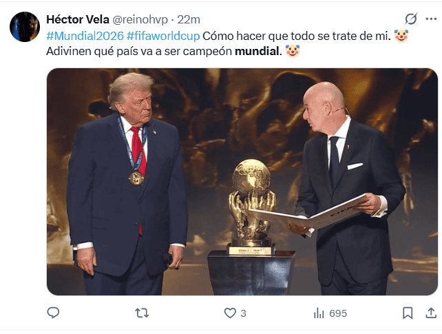Screen dimensions: 442x334
Task: Click the clown emoji after 'de mi.'
Action: pyautogui.click(x=401, y=36)
